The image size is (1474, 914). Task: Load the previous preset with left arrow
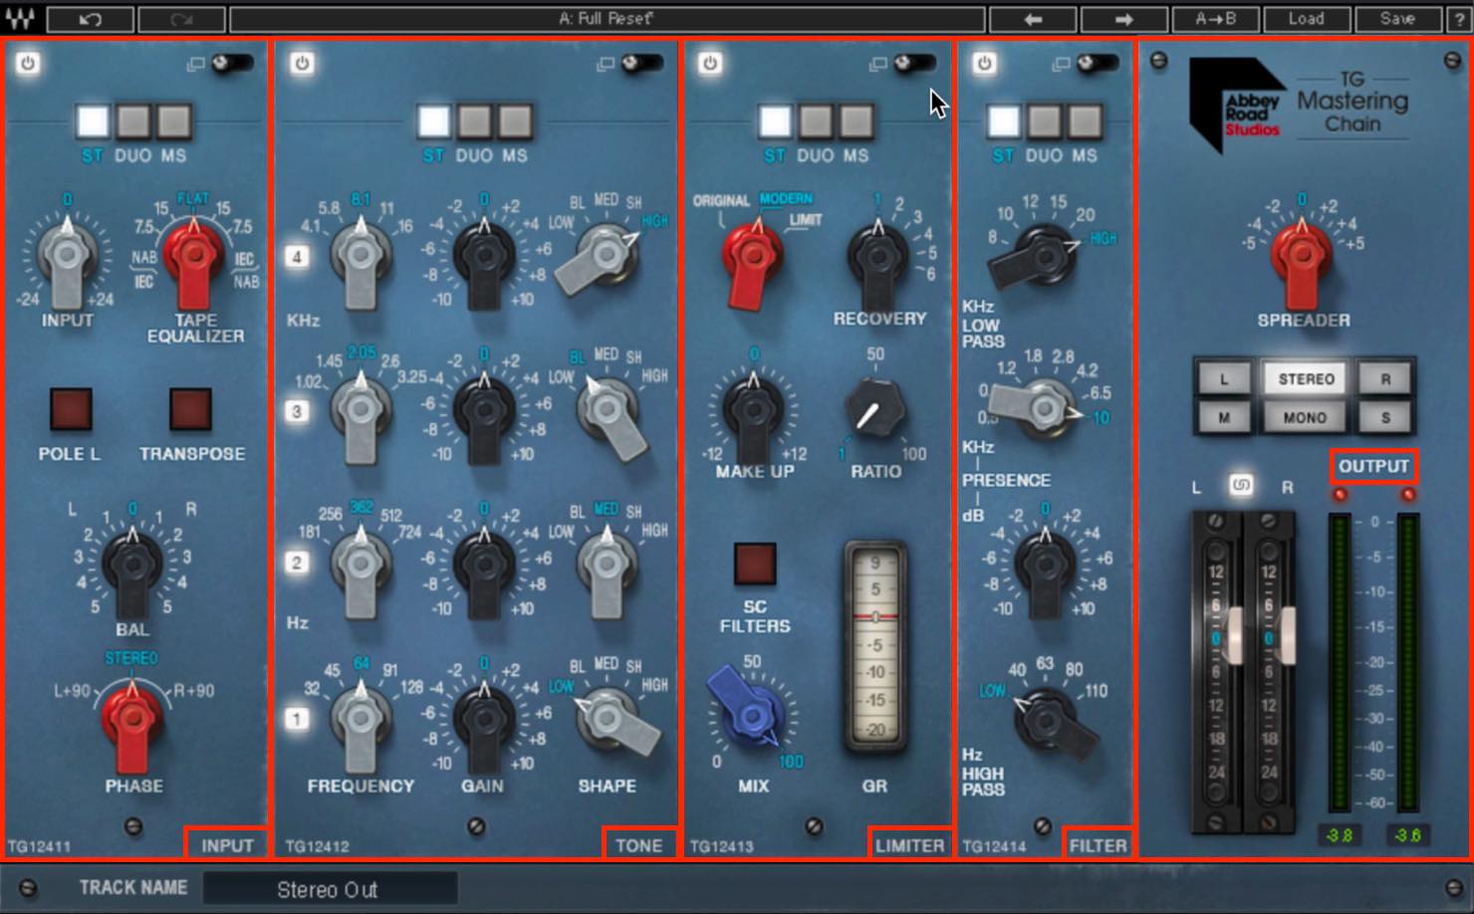(1033, 19)
